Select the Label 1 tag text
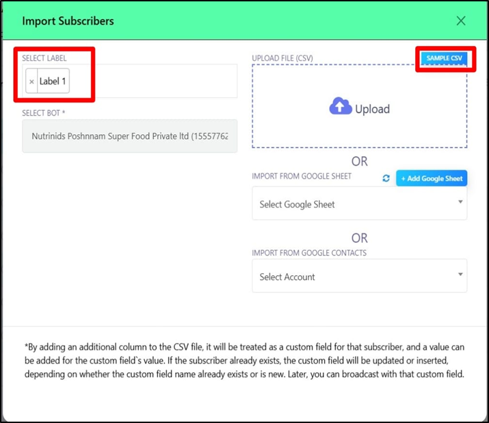Viewport: 489px width, 423px height. [x=53, y=81]
